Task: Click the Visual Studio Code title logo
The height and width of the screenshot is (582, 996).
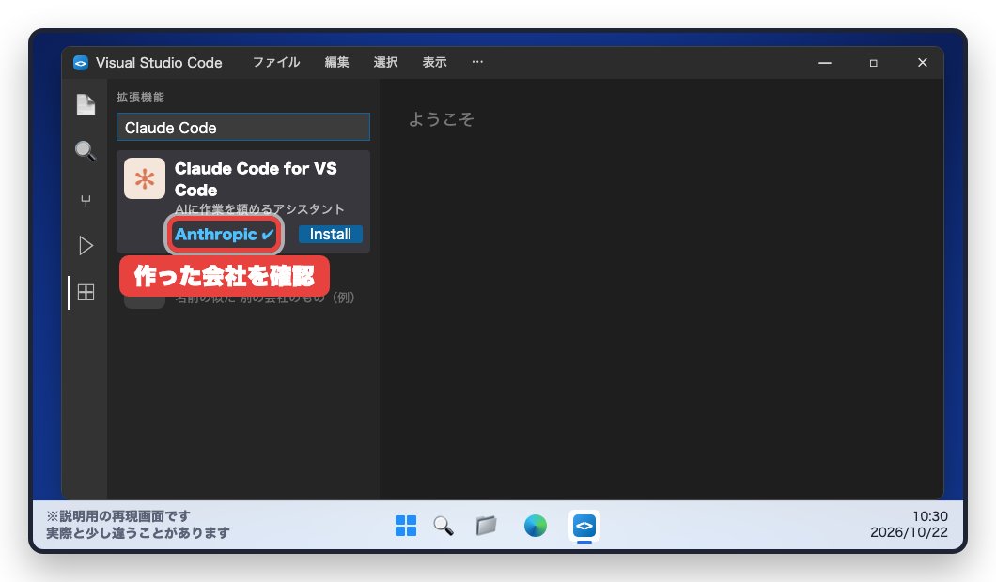Action: (81, 63)
